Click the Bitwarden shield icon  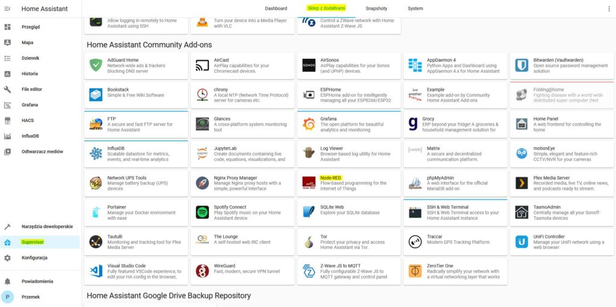tap(522, 65)
